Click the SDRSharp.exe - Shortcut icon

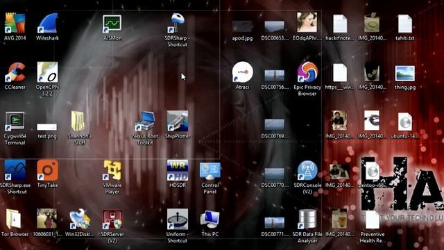click(x=15, y=170)
